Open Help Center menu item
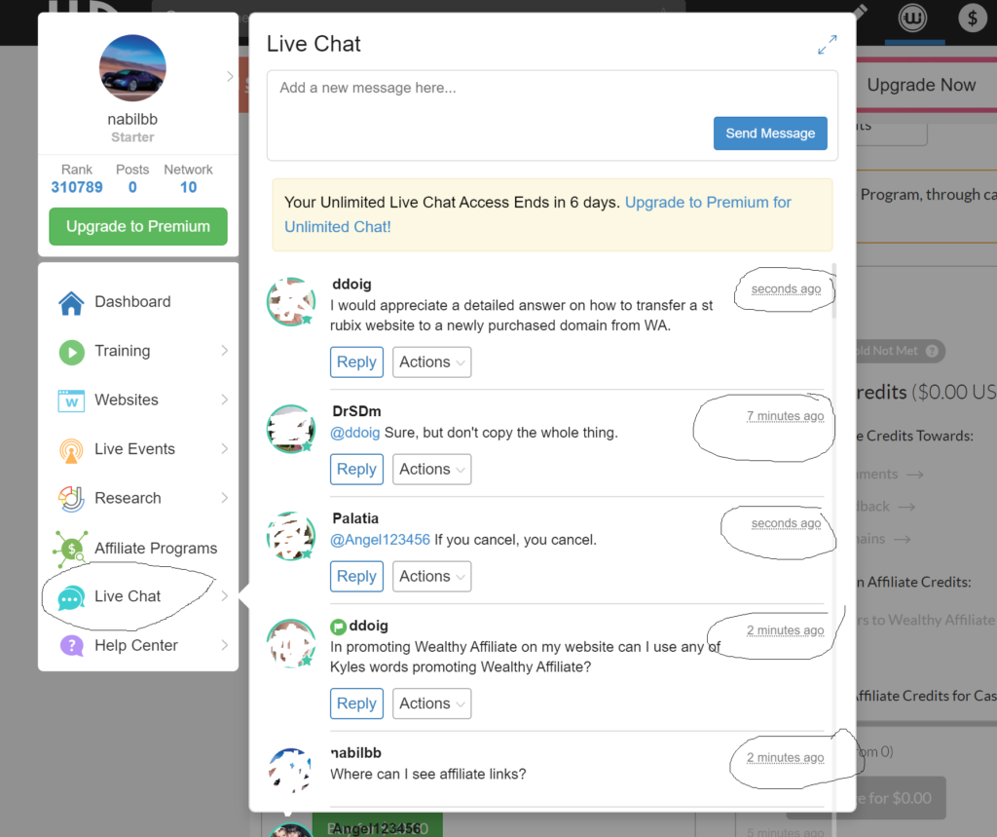 pos(138,645)
